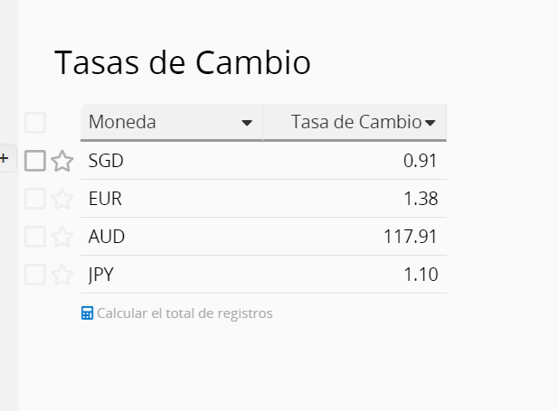Click the 117.91 exchange rate cell
Viewport: 559px width, 411px height.
411,238
